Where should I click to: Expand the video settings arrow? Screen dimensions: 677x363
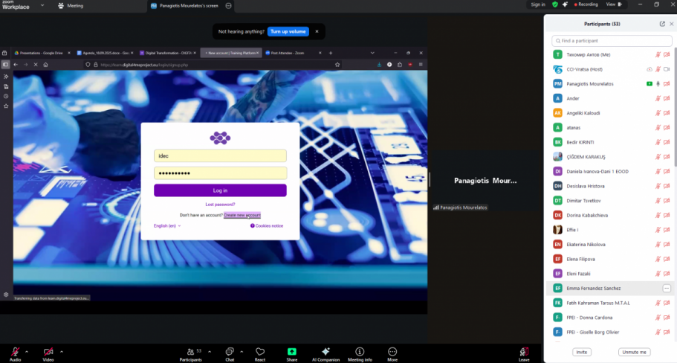click(x=61, y=350)
